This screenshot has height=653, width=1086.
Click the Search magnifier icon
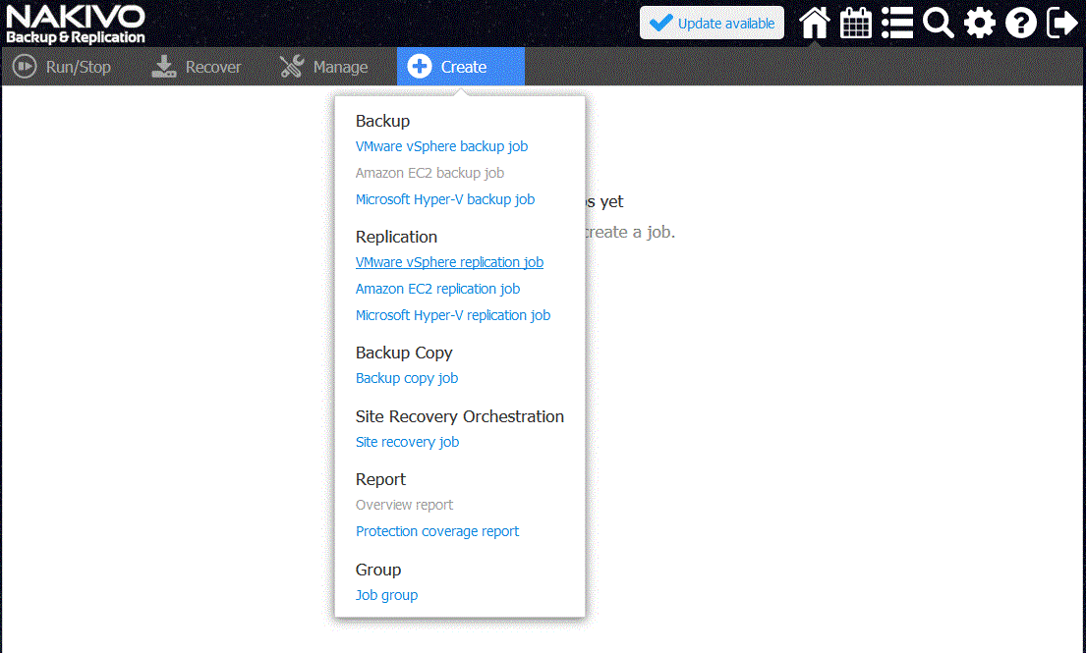[x=939, y=23]
